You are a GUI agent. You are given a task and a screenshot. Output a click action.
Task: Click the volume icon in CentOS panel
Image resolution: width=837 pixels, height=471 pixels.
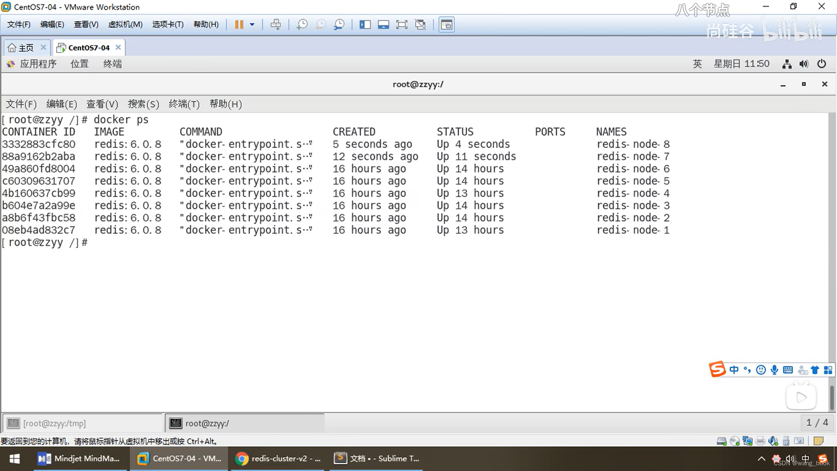(x=803, y=64)
